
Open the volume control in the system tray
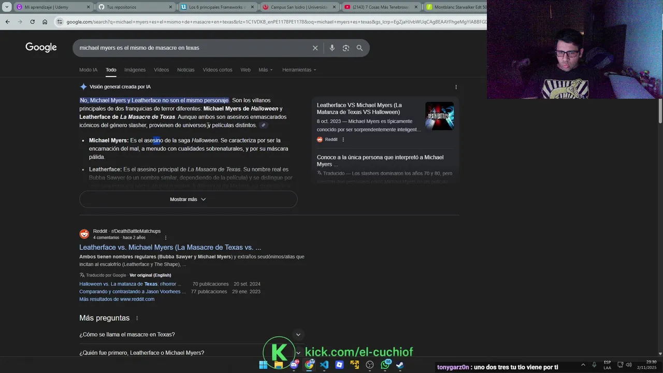[629, 365]
